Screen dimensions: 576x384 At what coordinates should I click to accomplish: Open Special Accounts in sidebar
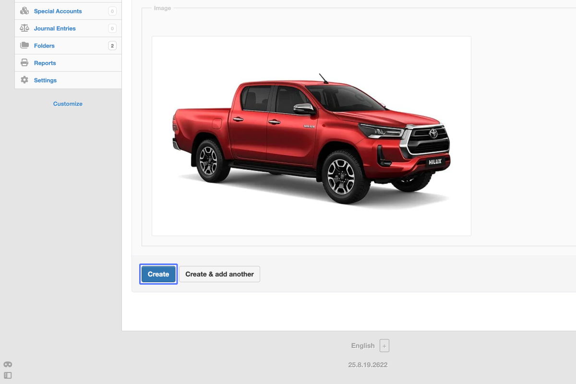[x=68, y=11]
